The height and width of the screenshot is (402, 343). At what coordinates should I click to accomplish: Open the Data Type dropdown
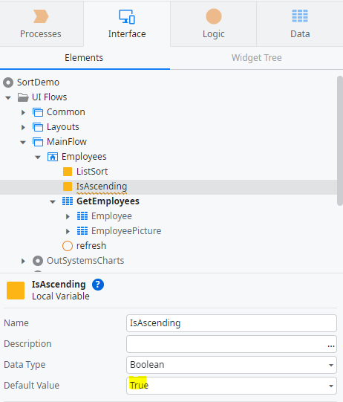(x=331, y=365)
